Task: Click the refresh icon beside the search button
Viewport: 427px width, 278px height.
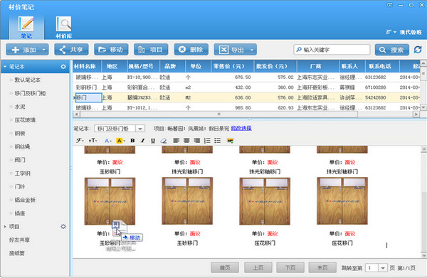Action: tap(418, 50)
